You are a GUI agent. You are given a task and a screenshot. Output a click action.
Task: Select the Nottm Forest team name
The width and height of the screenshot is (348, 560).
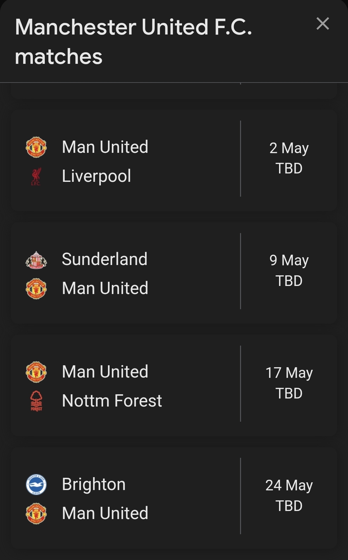coord(112,401)
